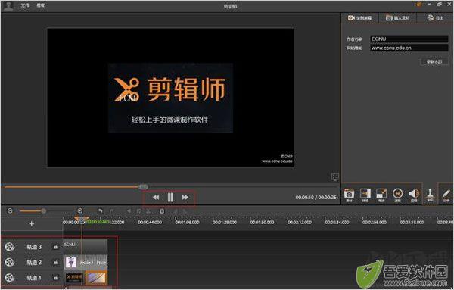
Task: Select the pencil text tool
Action: [x=446, y=195]
